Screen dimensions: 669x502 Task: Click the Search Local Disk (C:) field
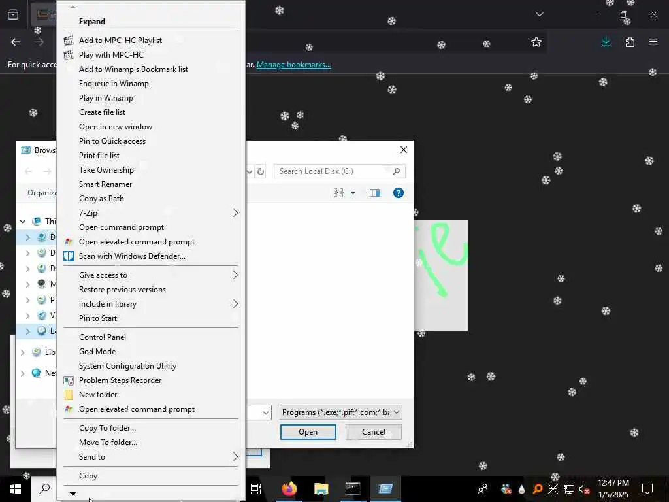tap(340, 171)
